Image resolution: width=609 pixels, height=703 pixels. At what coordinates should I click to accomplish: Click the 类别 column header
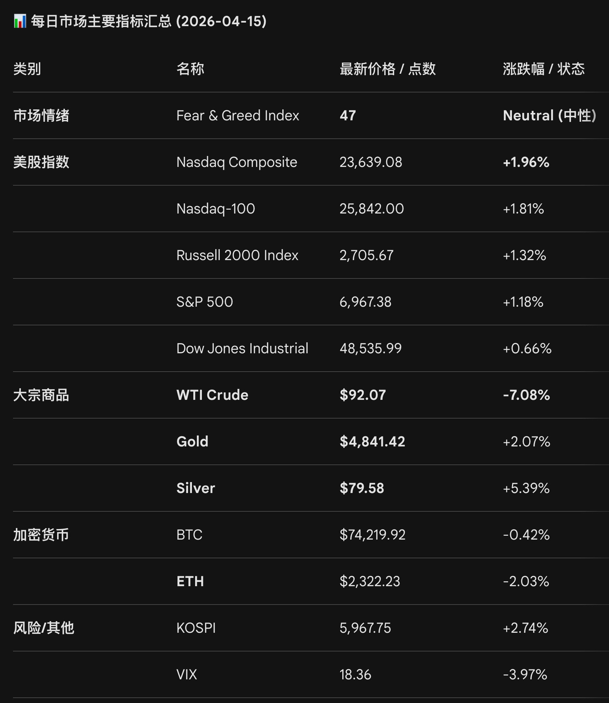(27, 69)
